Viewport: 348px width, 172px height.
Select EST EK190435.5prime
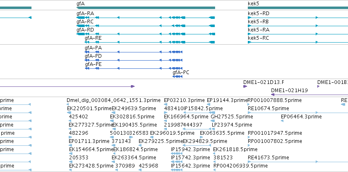click(x=135, y=125)
